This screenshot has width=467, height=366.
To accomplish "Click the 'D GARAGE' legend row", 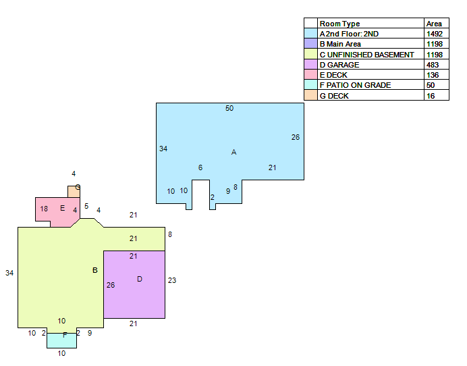I will [377, 64].
